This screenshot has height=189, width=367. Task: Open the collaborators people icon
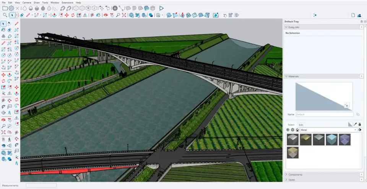[359, 15]
